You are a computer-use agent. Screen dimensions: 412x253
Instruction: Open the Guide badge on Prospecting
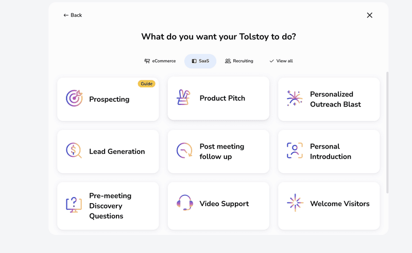pyautogui.click(x=146, y=84)
